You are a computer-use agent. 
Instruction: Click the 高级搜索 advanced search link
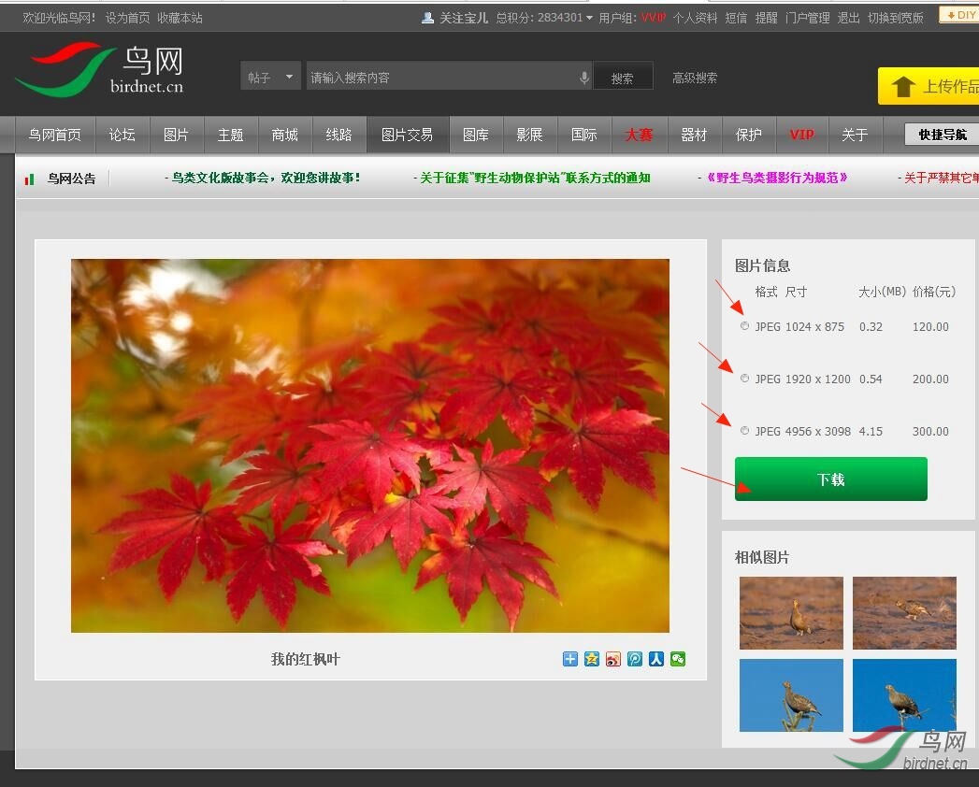click(695, 78)
